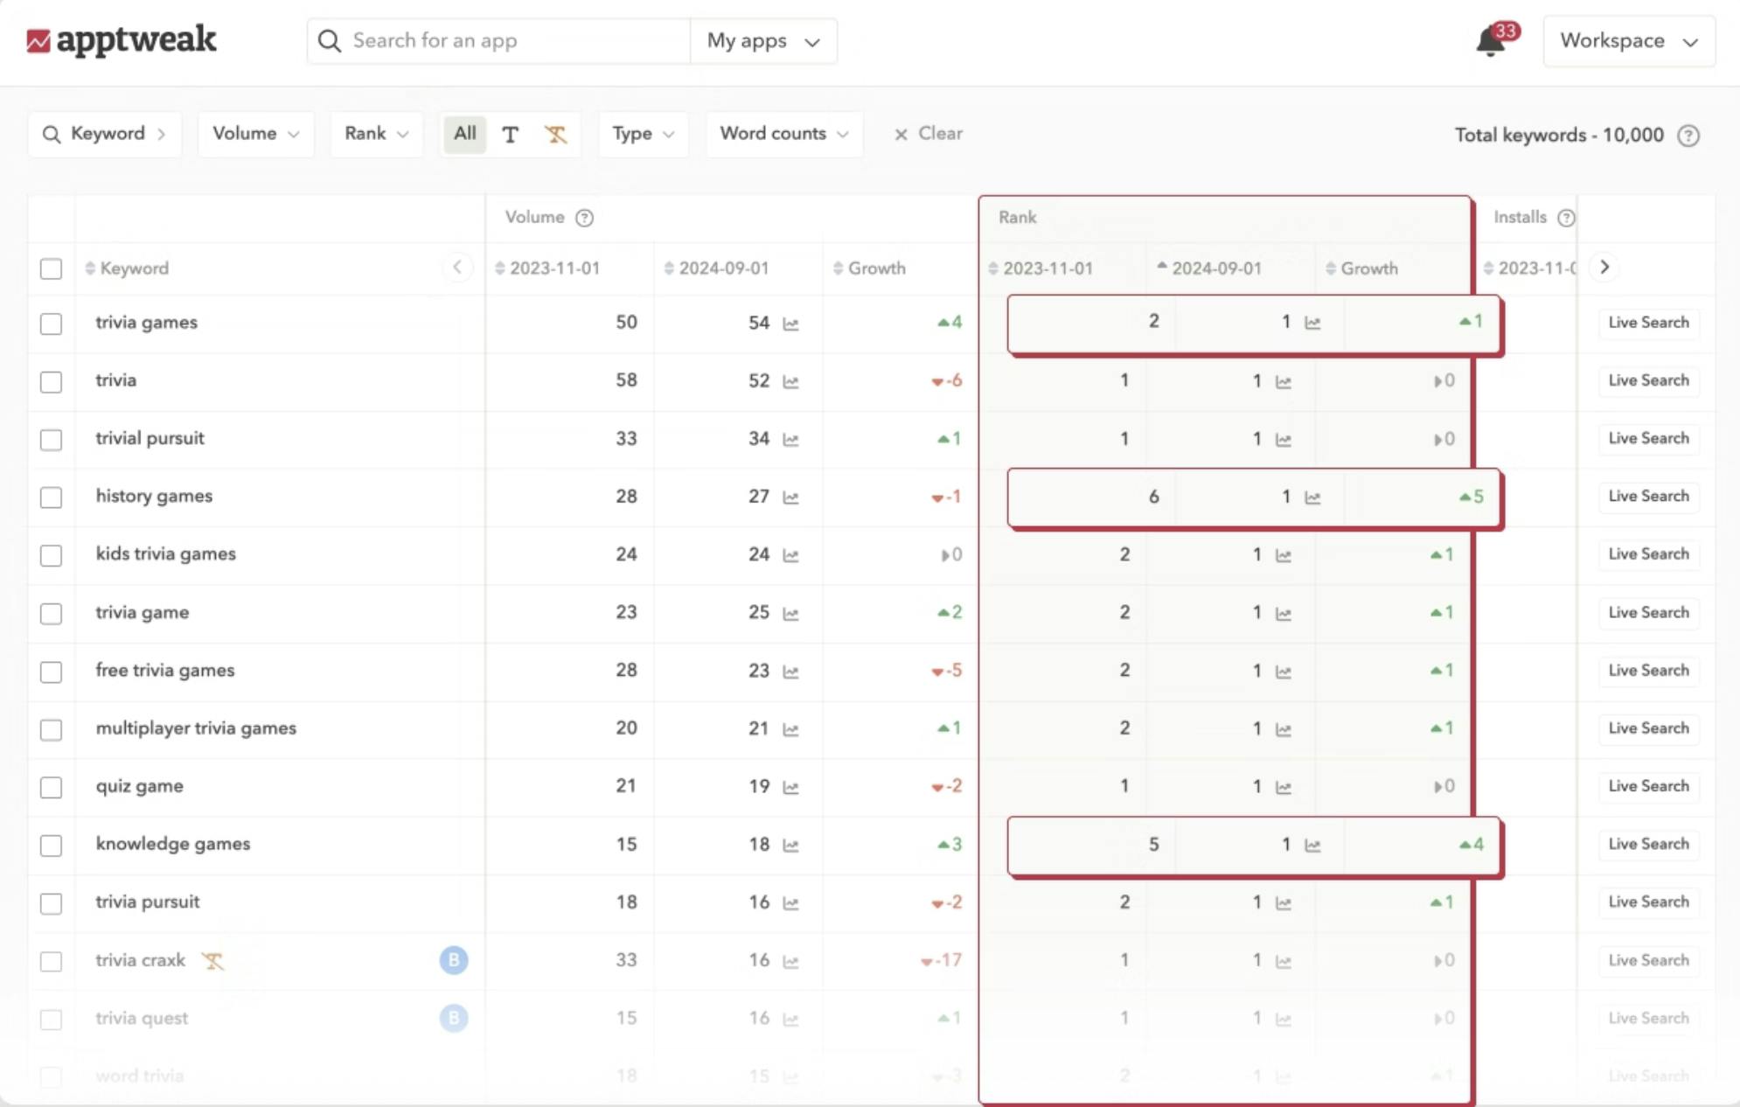
Task: Click the brand badge next to trivia craxk
Action: coord(453,959)
